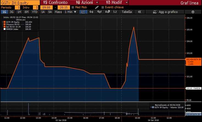The width and height of the screenshot is (202, 122).
Task: Switch to candlestick chart icon
Action: (x=91, y=12)
